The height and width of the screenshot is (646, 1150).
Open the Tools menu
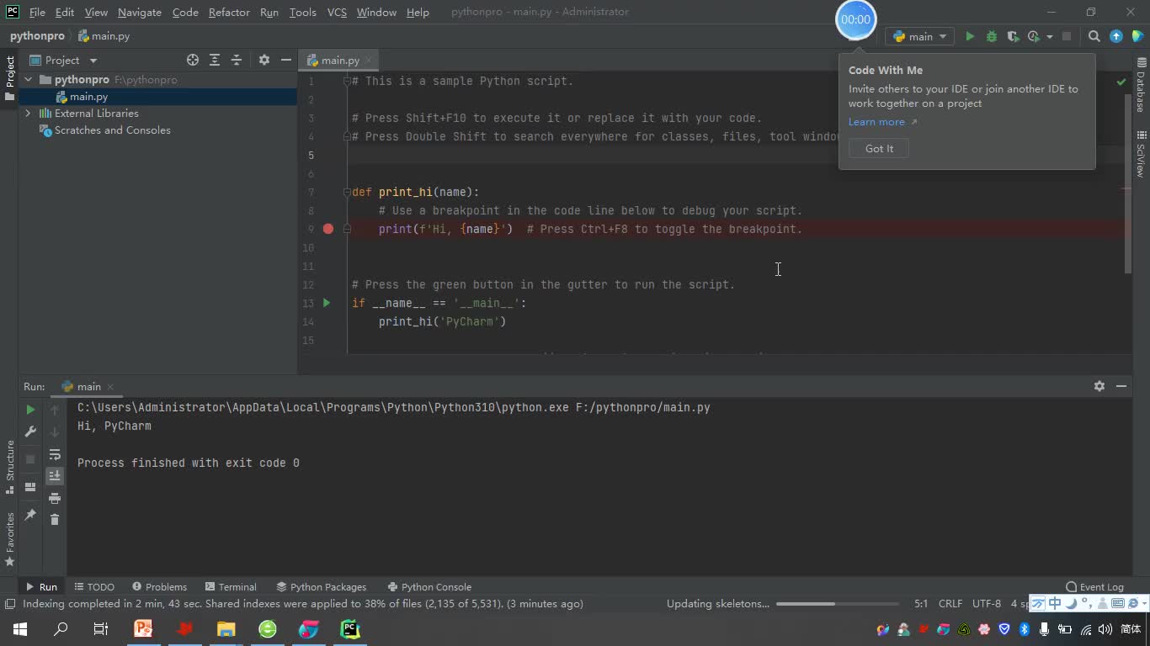tap(302, 12)
